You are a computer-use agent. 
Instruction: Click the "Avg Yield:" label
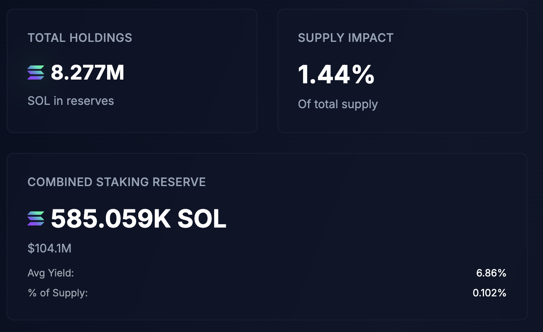[51, 273]
